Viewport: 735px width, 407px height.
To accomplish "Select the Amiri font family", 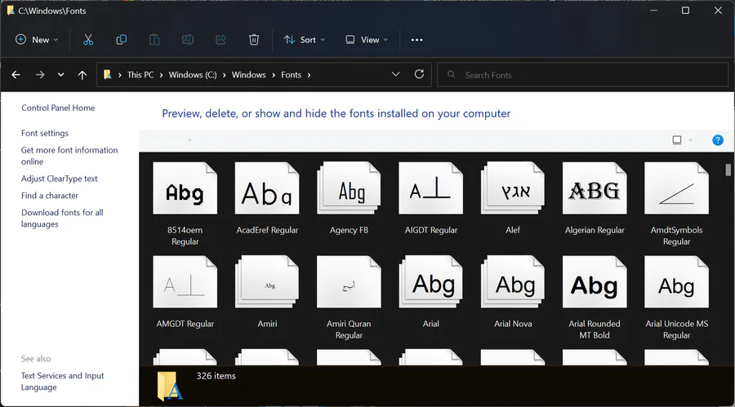I will [267, 292].
